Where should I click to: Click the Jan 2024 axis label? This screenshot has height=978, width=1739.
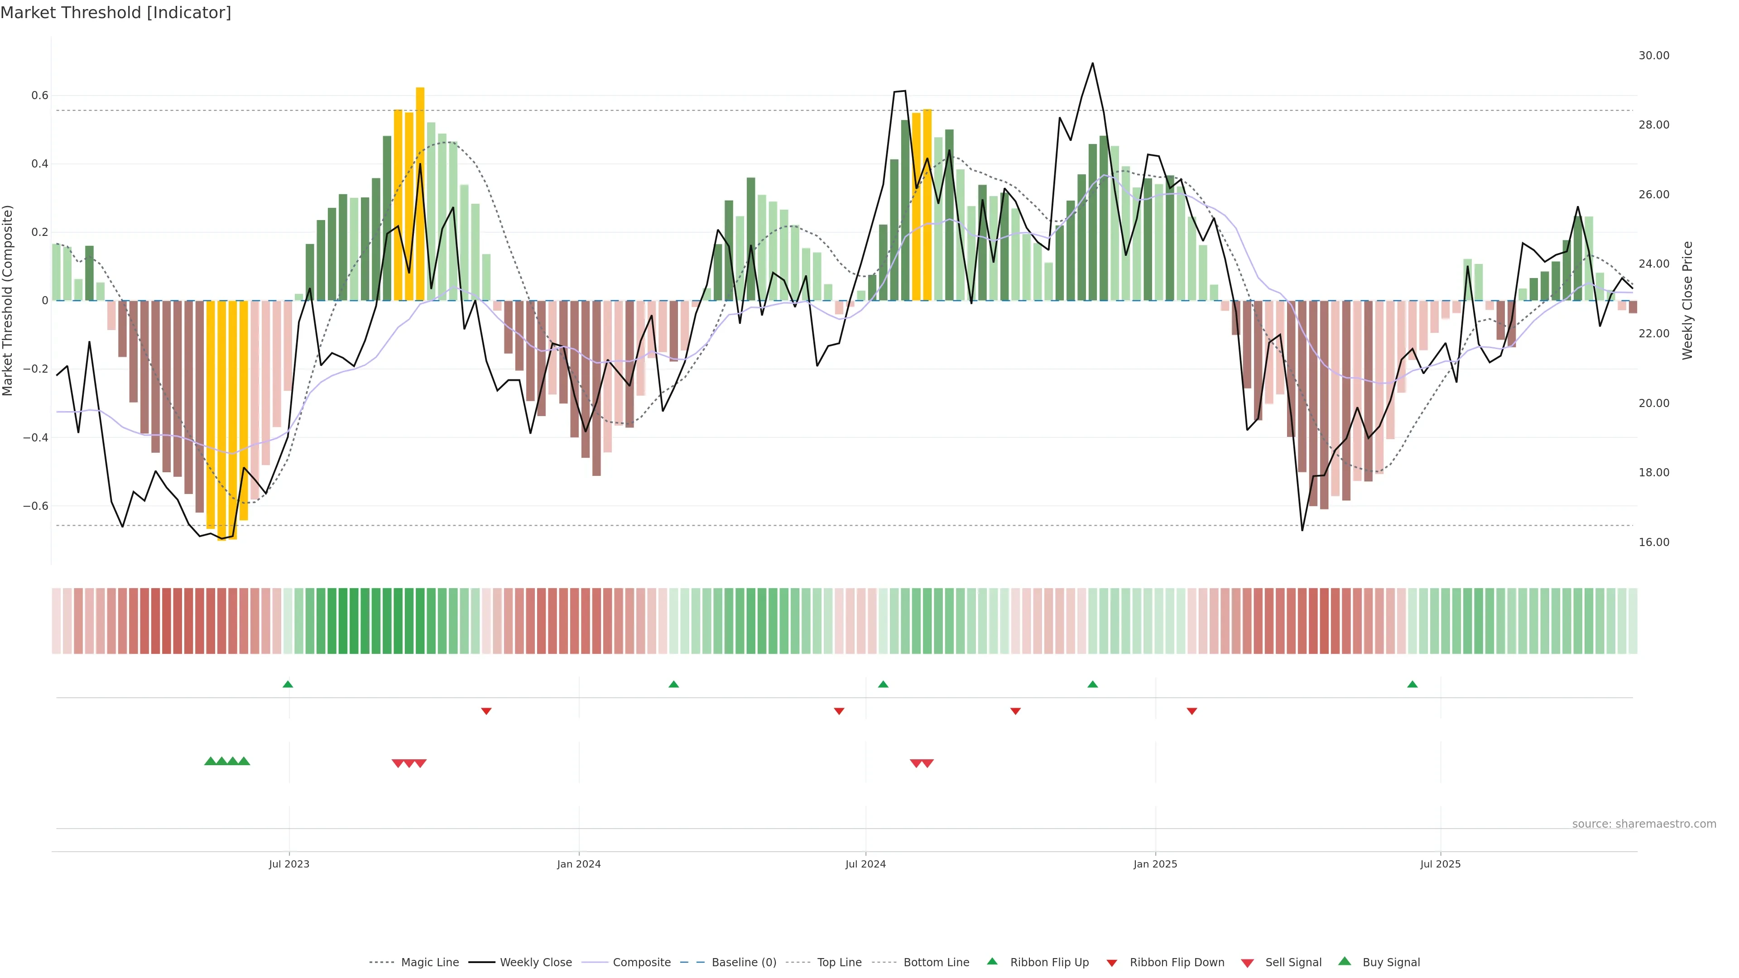(579, 864)
